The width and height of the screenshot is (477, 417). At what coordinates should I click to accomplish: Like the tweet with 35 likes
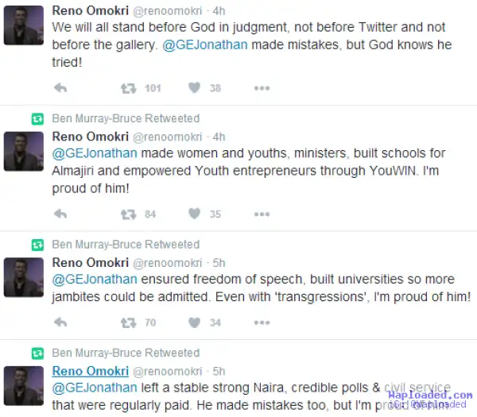pos(194,214)
